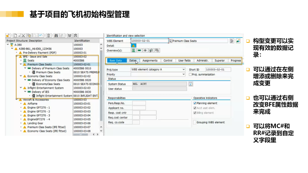Viewport: 308px width, 173px height.
Task: Click the Pers.Resp.No. input field
Action: 139,103
